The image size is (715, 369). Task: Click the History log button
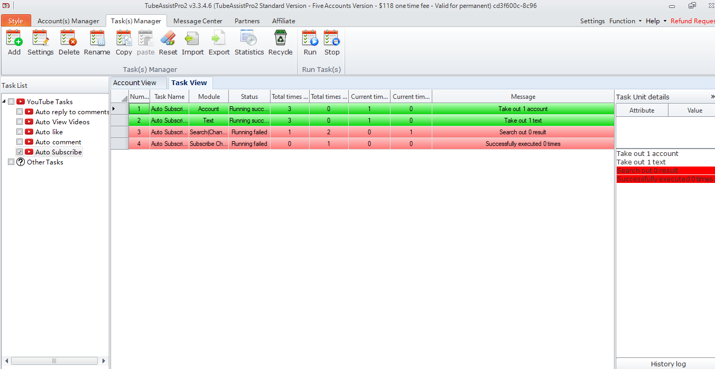(x=668, y=364)
